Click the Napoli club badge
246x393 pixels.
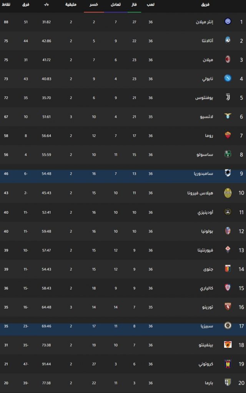228,78
